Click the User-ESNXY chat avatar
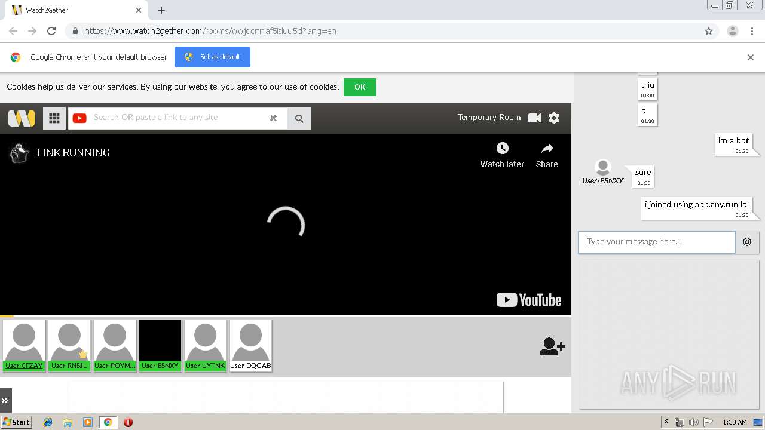 (603, 168)
